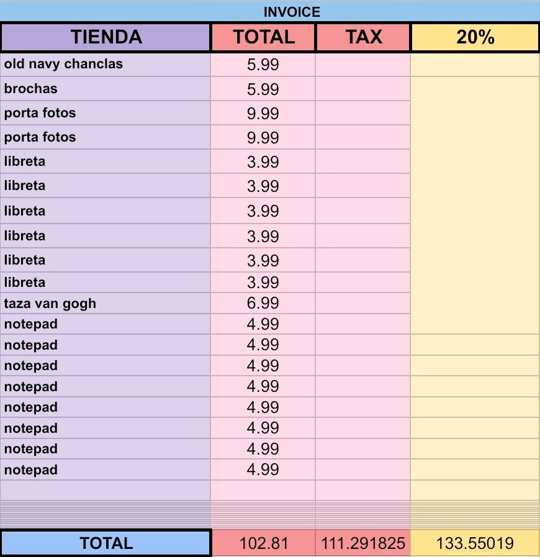Select the first libreta cell
Image resolution: width=540 pixels, height=557 pixels.
coord(106,161)
